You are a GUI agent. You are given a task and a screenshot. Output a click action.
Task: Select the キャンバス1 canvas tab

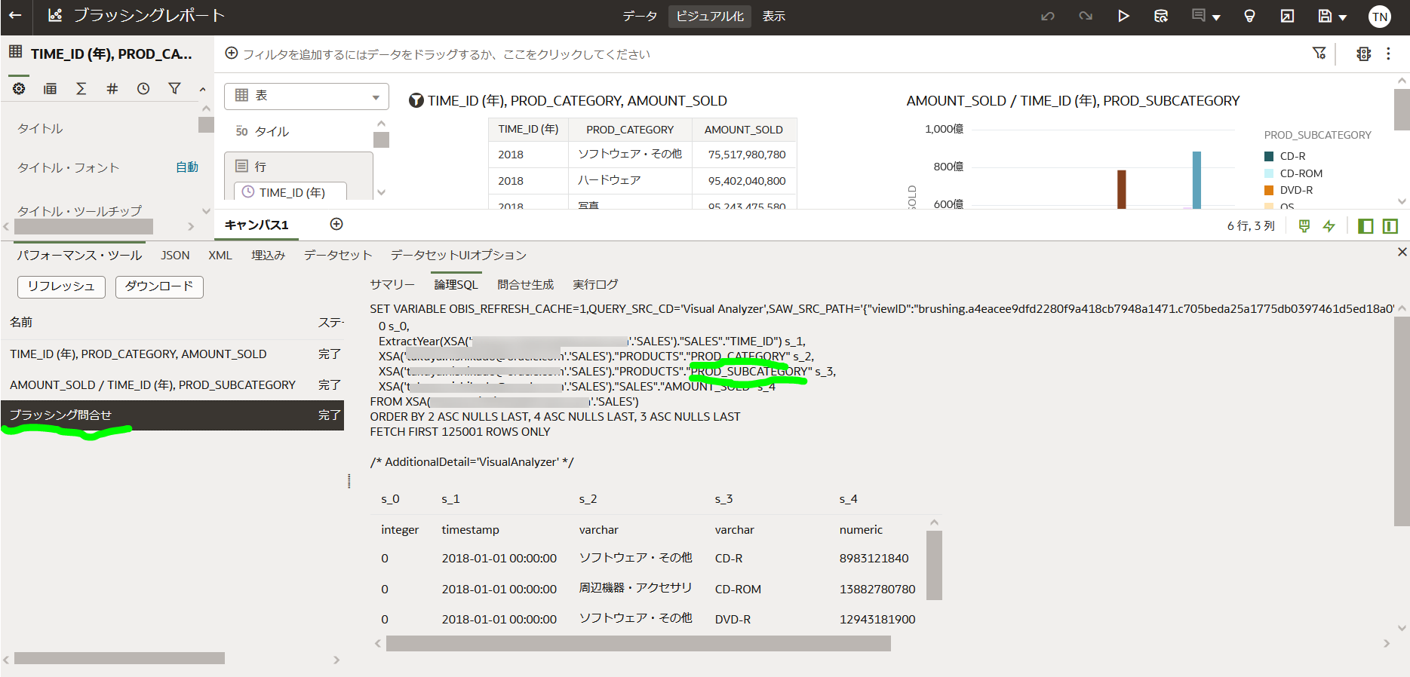(257, 225)
